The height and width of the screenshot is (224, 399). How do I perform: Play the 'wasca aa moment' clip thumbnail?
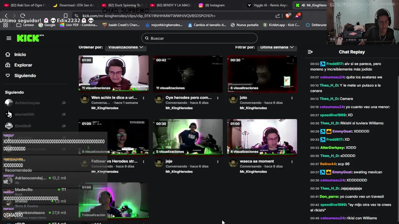262,137
